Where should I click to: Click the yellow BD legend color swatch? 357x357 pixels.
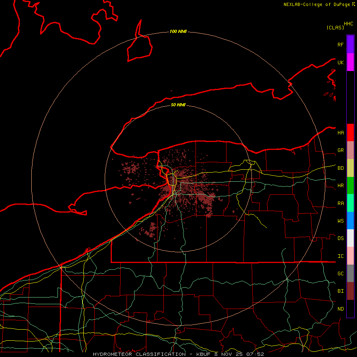(x=350, y=168)
